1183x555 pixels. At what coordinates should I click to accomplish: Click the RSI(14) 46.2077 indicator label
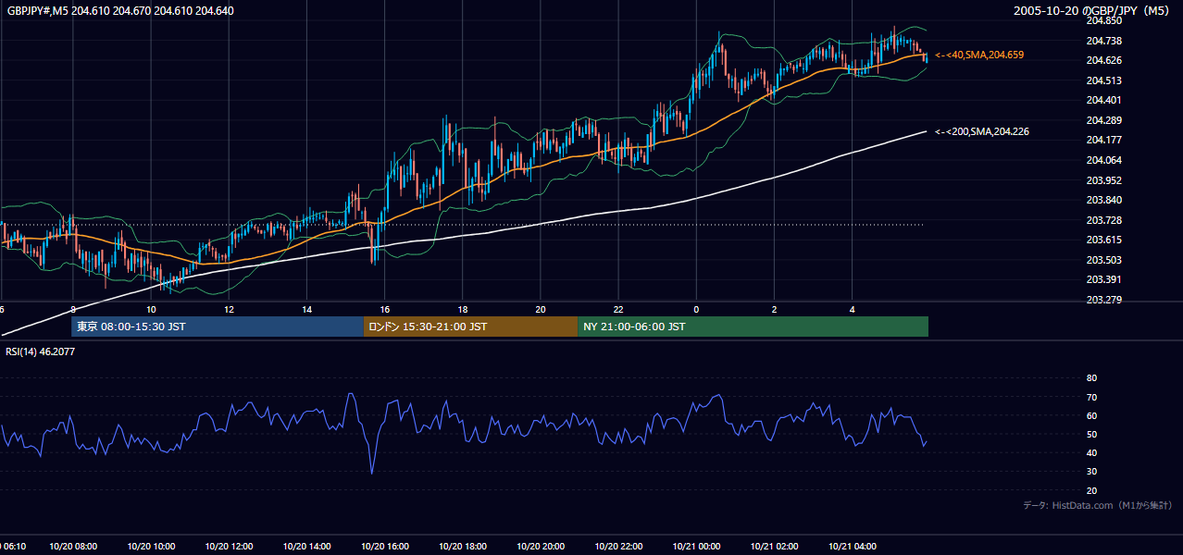click(x=41, y=352)
